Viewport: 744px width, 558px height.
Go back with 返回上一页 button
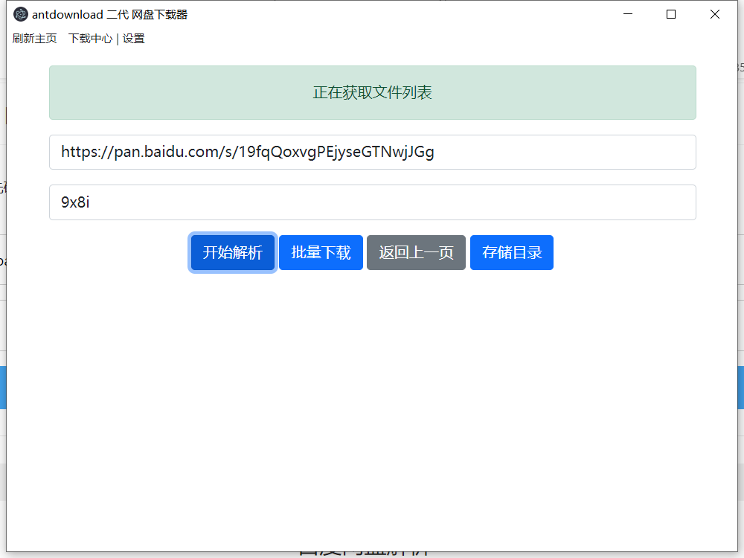416,252
